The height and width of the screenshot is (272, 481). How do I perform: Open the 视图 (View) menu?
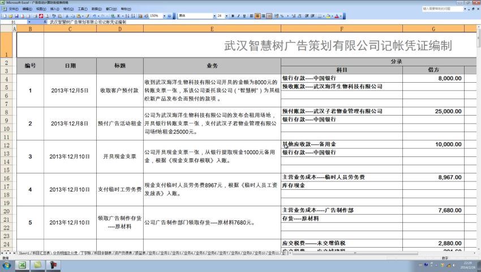click(41, 9)
